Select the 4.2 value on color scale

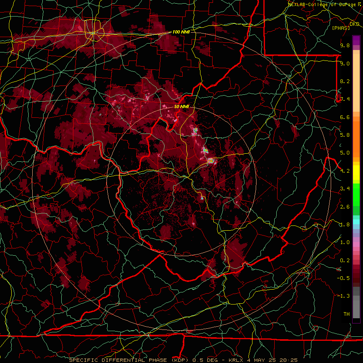345,171
